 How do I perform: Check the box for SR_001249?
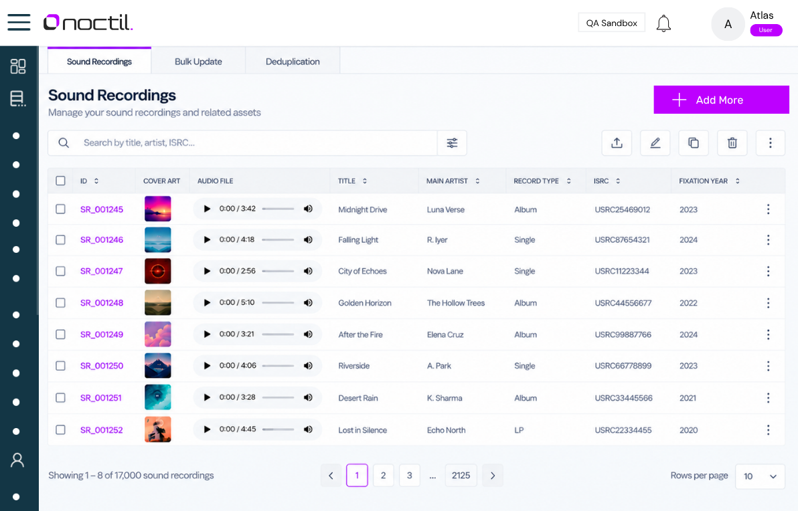[60, 334]
